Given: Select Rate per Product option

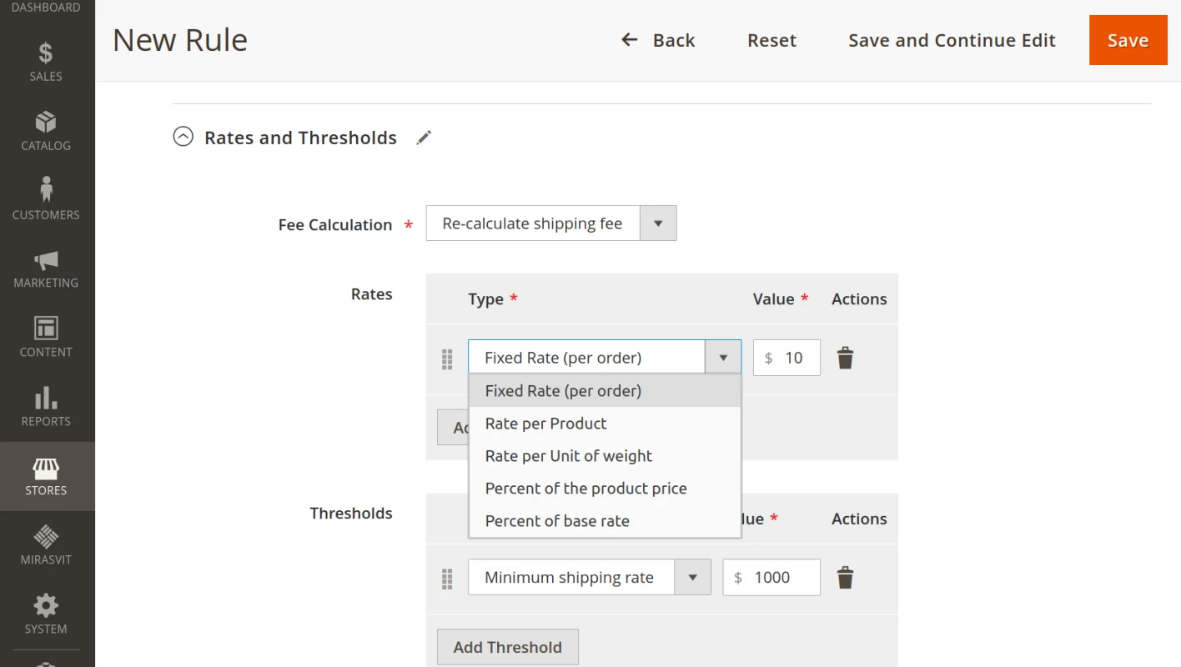Looking at the screenshot, I should pyautogui.click(x=545, y=423).
